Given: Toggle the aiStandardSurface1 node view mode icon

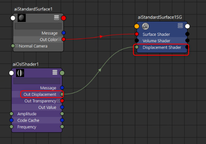Looking at the screenshot, I should click(56, 18).
